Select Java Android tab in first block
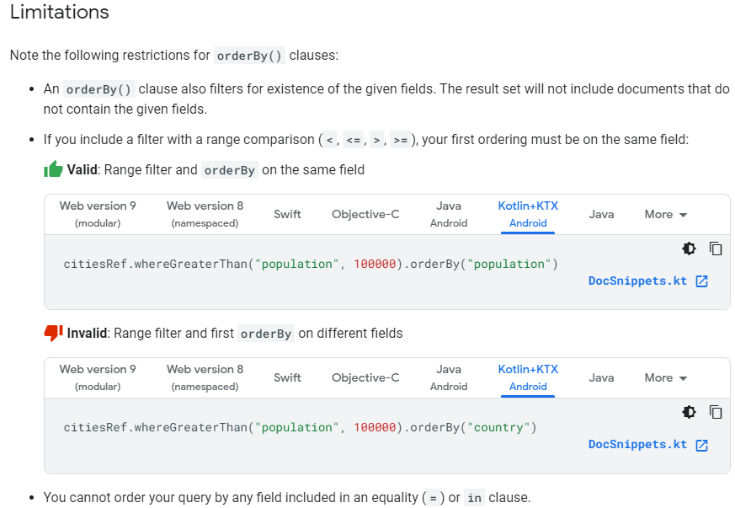The height and width of the screenshot is (508, 735). (449, 214)
